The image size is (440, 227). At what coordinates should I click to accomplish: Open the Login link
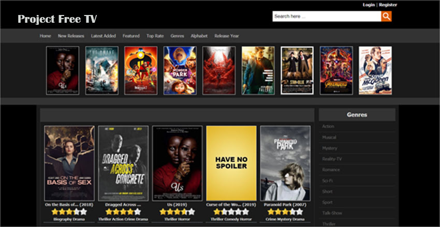[x=369, y=5]
